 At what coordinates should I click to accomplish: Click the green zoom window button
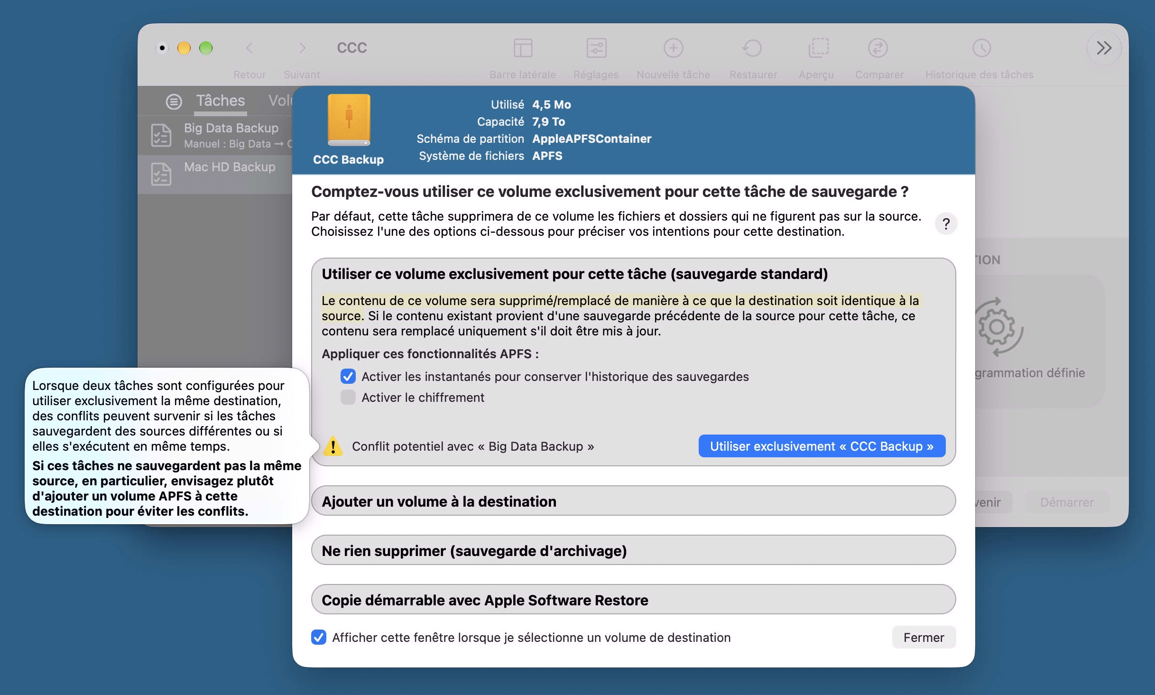point(206,48)
